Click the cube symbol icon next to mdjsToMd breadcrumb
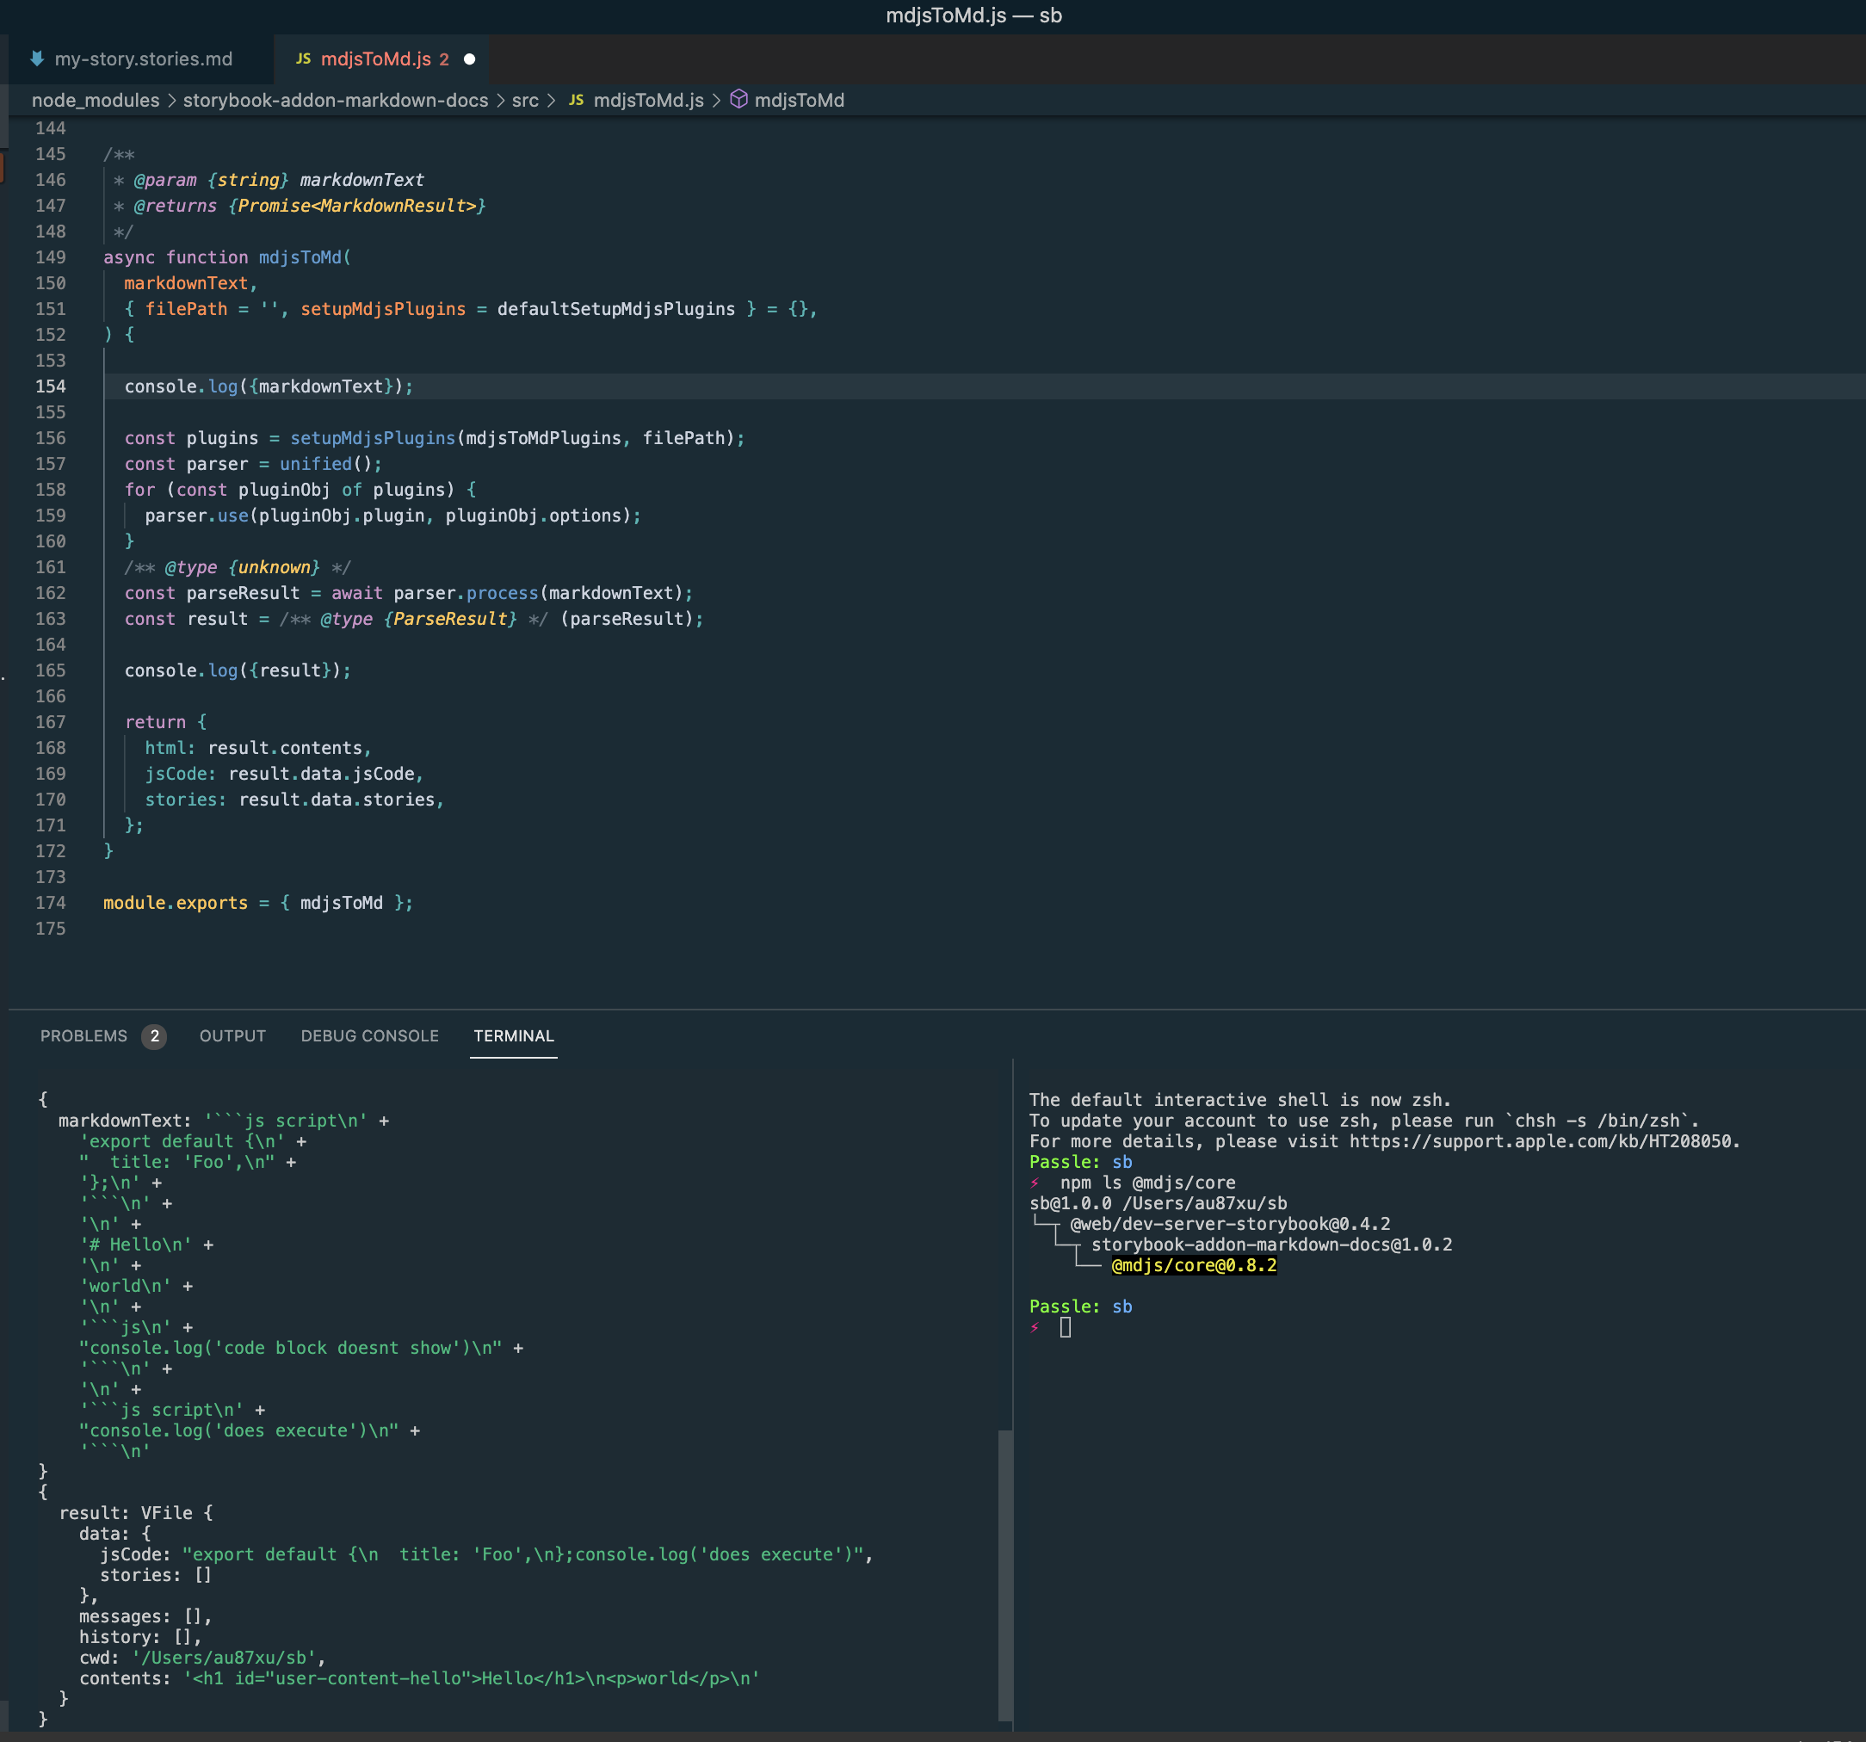The height and width of the screenshot is (1742, 1866). tap(738, 101)
